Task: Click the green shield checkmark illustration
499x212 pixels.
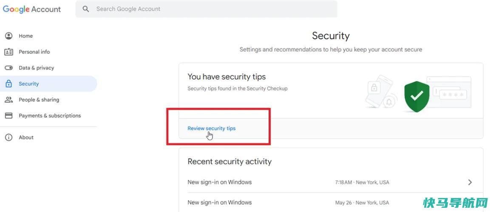Action: click(417, 97)
